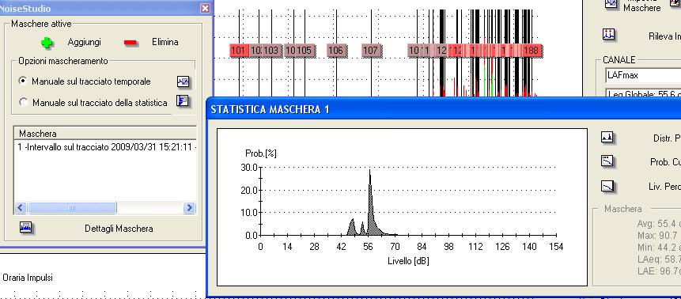Close the NoiseStudio masks panel
This screenshot has height=299, width=681.
pos(205,8)
